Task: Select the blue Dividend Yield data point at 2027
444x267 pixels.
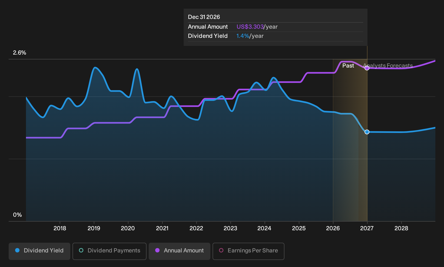Action: click(x=367, y=132)
